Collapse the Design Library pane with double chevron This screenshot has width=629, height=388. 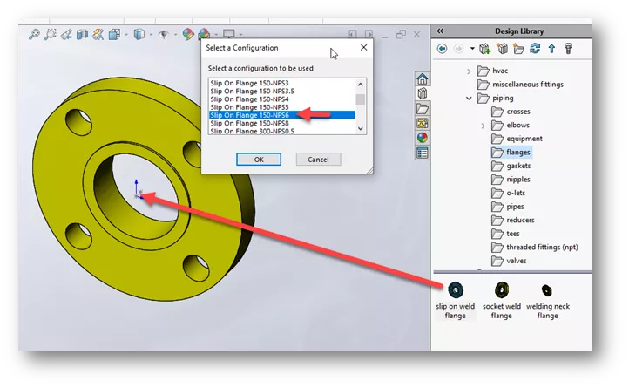point(440,31)
